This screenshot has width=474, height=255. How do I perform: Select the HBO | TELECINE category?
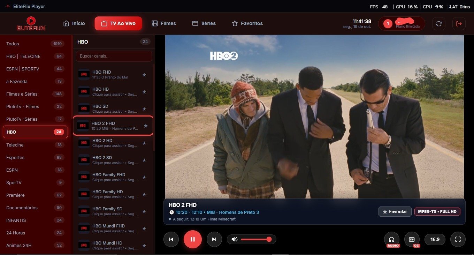pyautogui.click(x=35, y=56)
